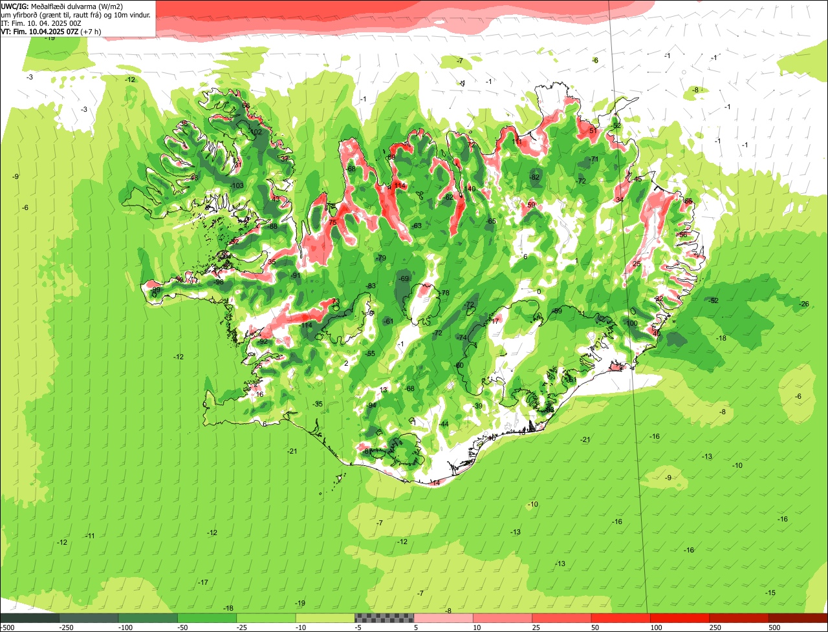Select the '-79' value in central Iceland

pyautogui.click(x=381, y=258)
